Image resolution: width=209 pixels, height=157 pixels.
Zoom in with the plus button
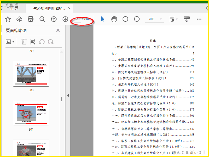coord(137,19)
